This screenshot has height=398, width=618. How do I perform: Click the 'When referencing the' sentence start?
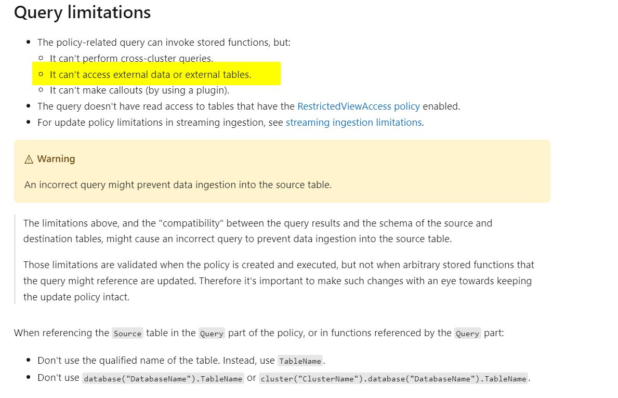61,333
